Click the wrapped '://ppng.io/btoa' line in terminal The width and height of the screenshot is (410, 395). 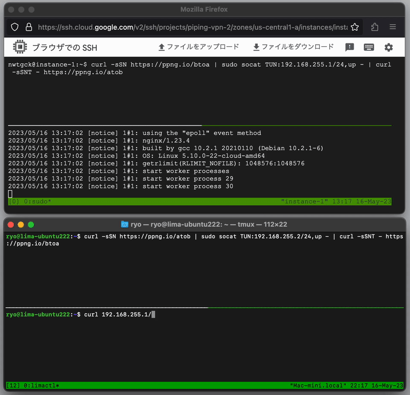point(32,244)
